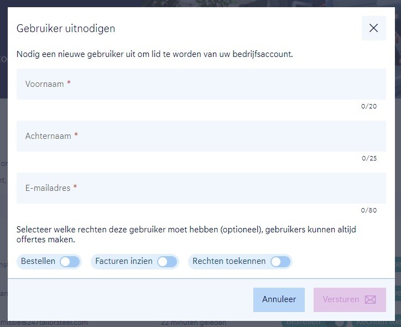Click the 0/80 counter under E-mailadres
Viewport: 401px width, 327px height.
[x=369, y=210]
